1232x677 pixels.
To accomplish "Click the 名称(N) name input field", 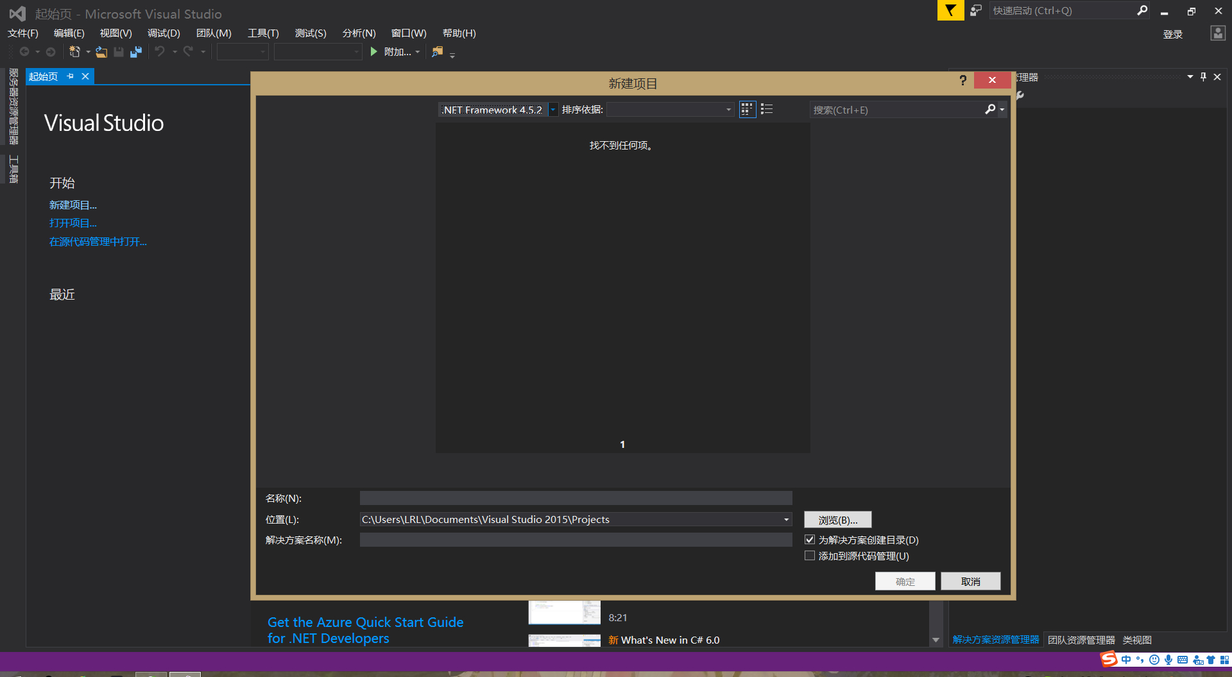I will 576,498.
